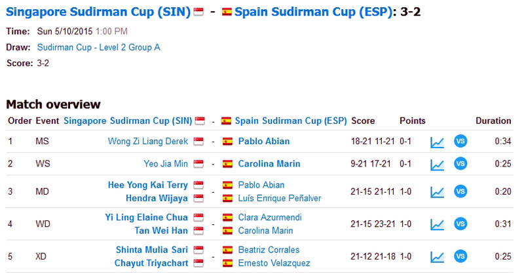
Task: Click the VS head-to-head icon for the MS match
Action: 460,141
